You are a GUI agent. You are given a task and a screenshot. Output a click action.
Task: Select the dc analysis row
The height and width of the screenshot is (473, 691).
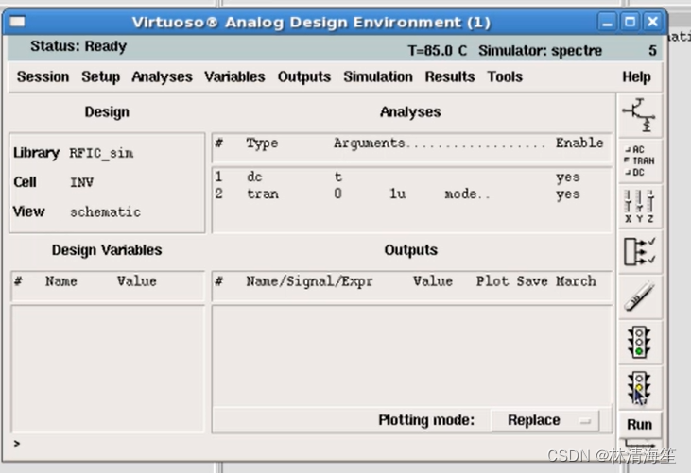pyautogui.click(x=411, y=177)
